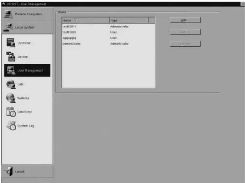
Task: Select the user named administrator
Action: pos(72,44)
